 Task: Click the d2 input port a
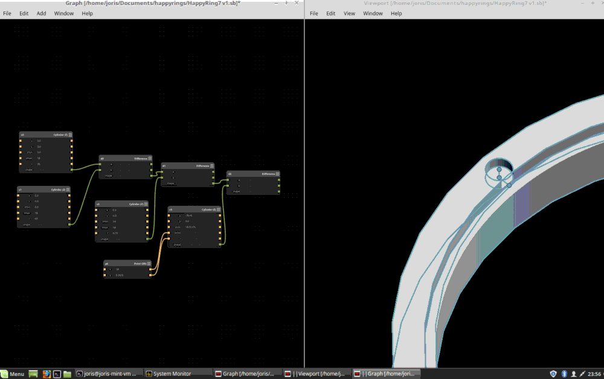coord(228,180)
